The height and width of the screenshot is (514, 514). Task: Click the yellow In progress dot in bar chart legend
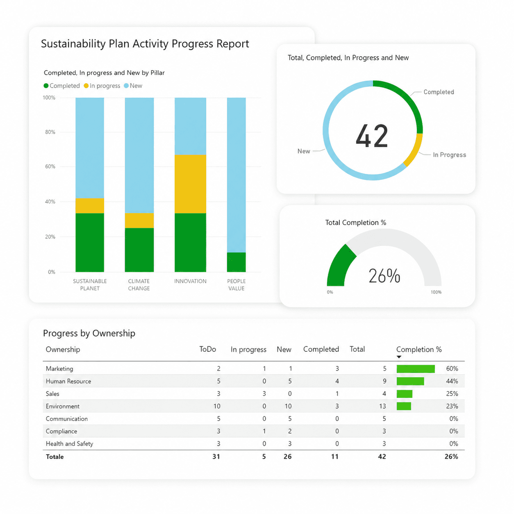[86, 86]
